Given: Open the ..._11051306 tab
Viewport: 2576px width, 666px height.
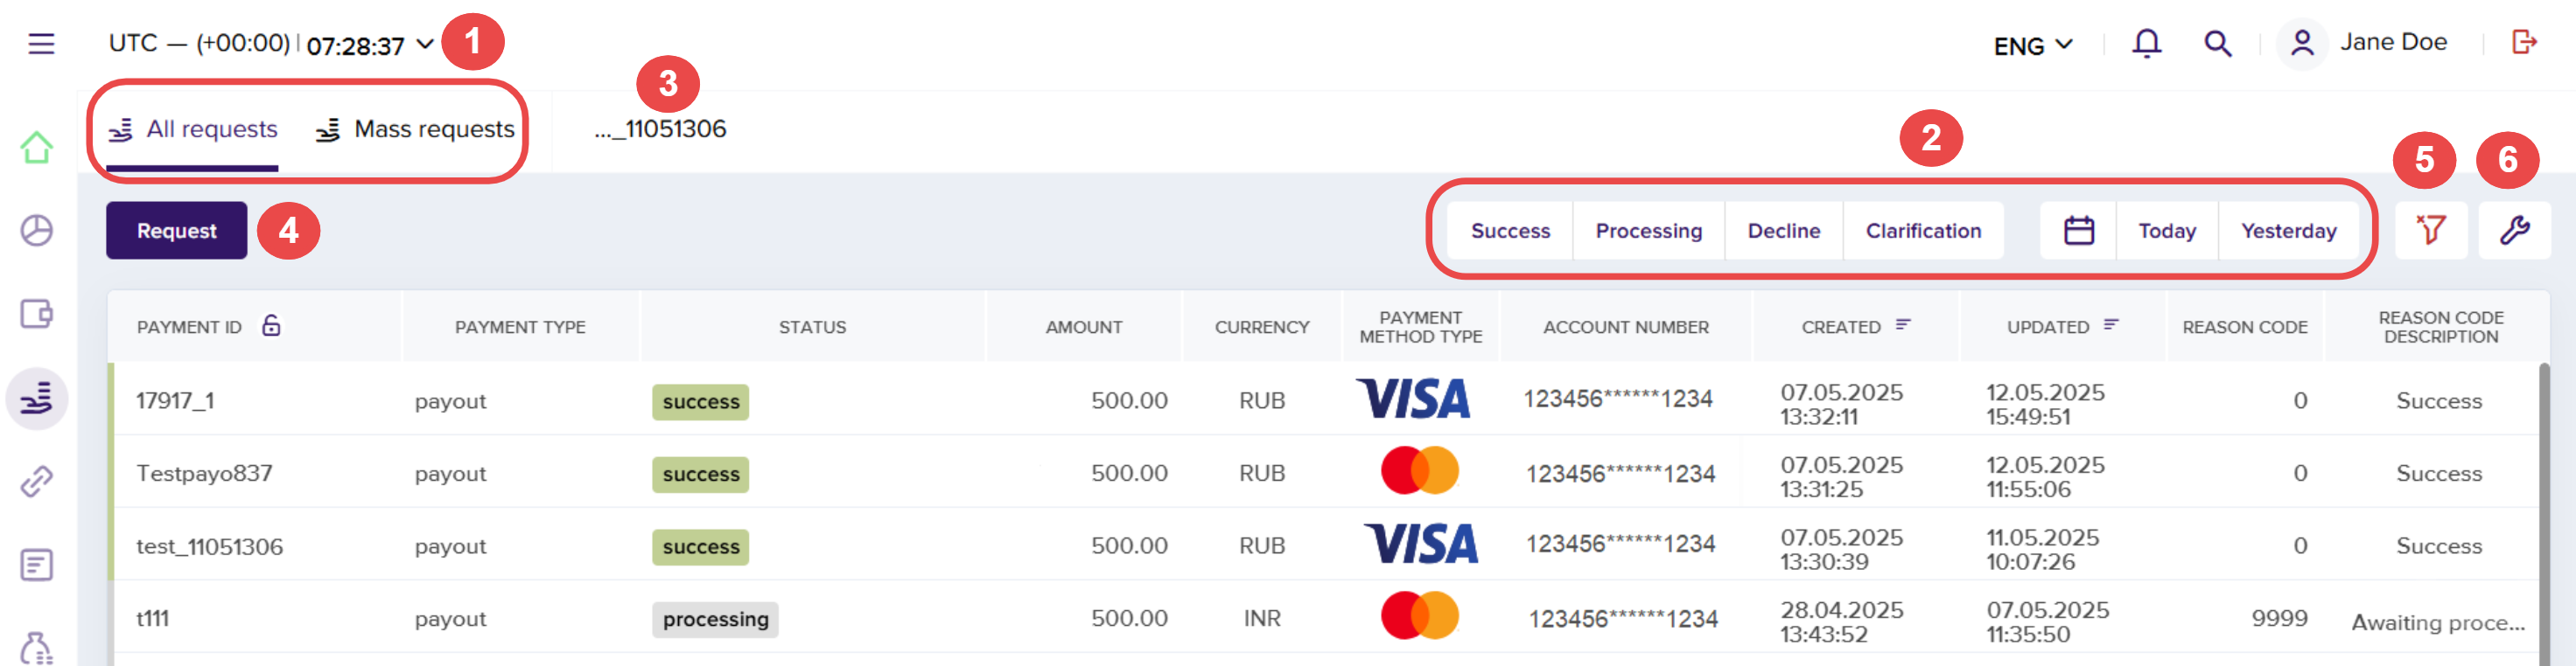Looking at the screenshot, I should click(x=660, y=128).
